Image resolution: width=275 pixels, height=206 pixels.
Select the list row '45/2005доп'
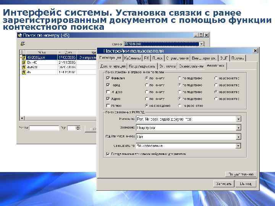pyautogui.click(x=58, y=58)
